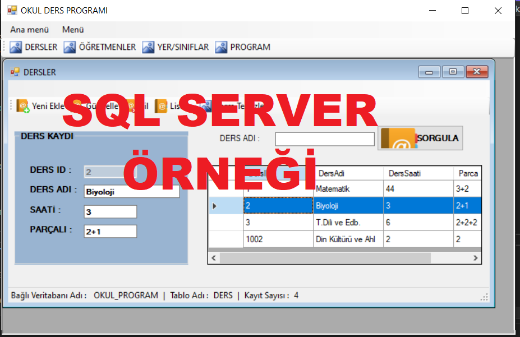This screenshot has height=337, width=520.
Task: Maximize the inner DERSLER window
Action: coord(452,72)
